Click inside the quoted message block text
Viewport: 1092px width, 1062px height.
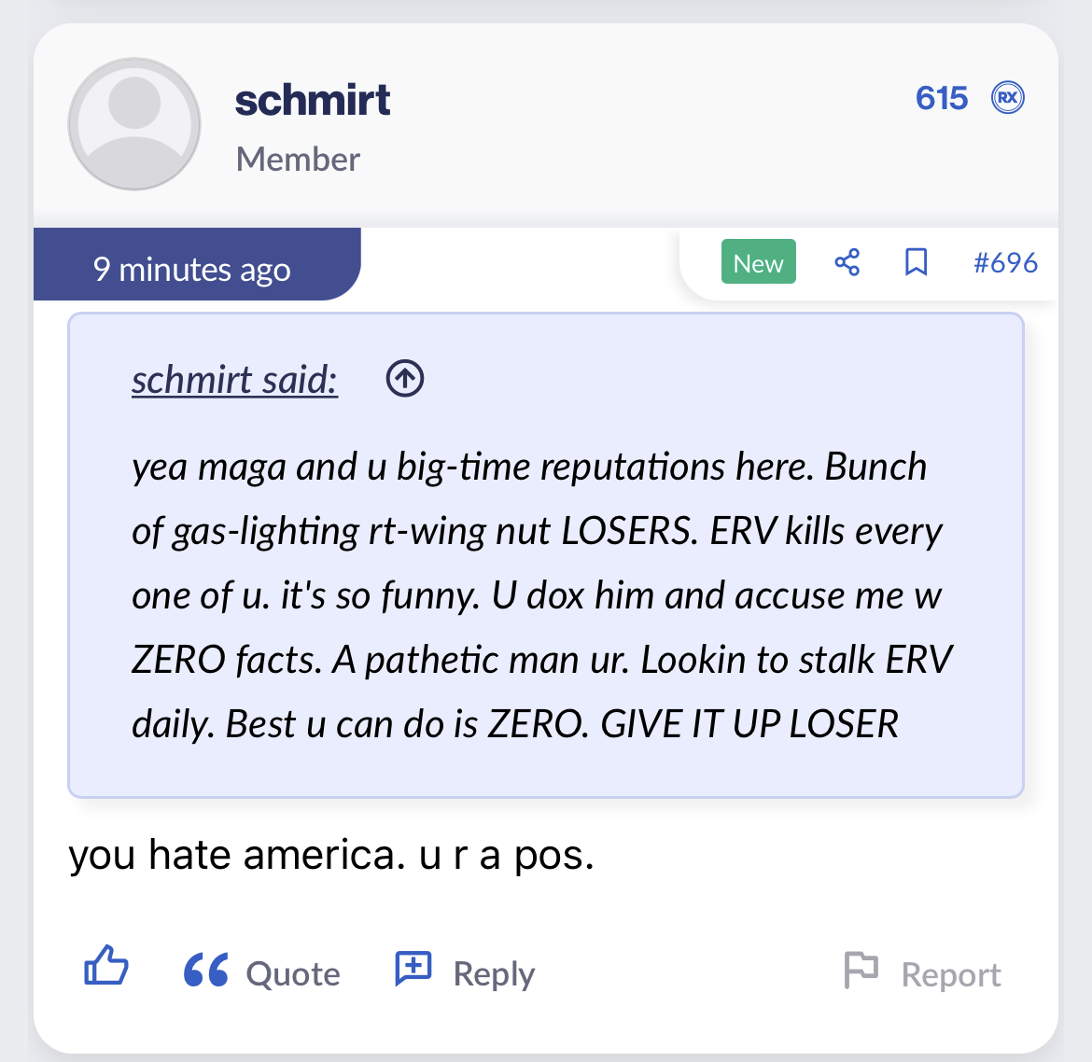[x=537, y=594]
